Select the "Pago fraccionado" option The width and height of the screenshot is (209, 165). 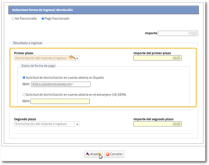(43, 19)
